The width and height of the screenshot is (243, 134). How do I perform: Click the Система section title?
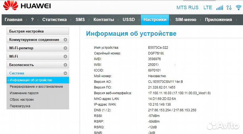(x=17, y=73)
